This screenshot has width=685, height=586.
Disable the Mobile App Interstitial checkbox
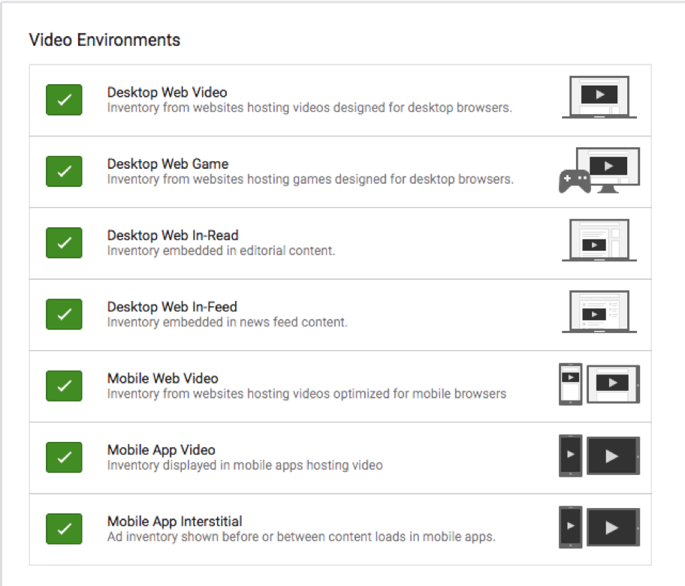pos(64,529)
